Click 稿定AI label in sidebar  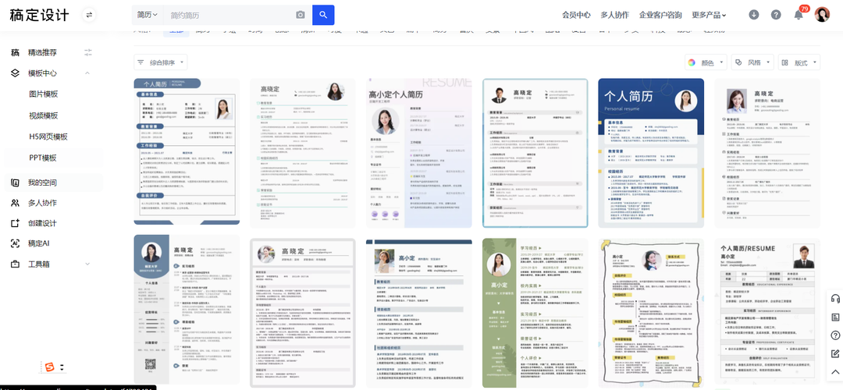(x=39, y=243)
